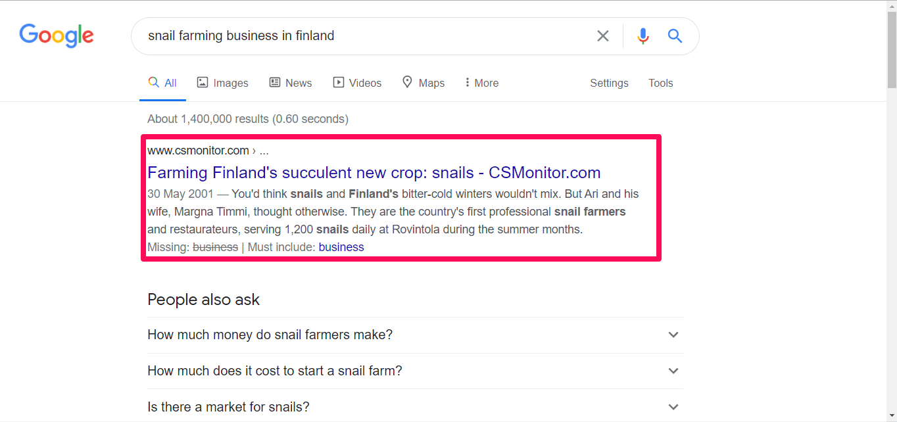The width and height of the screenshot is (897, 422).
Task: Open the search Tools menu
Action: 660,83
